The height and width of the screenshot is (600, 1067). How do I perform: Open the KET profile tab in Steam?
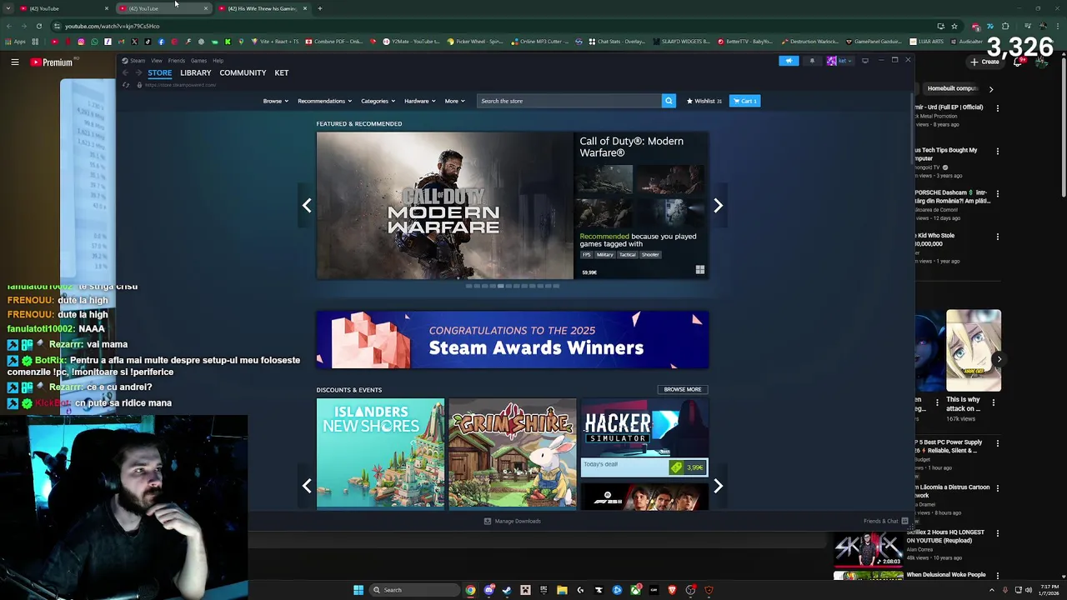coord(282,72)
